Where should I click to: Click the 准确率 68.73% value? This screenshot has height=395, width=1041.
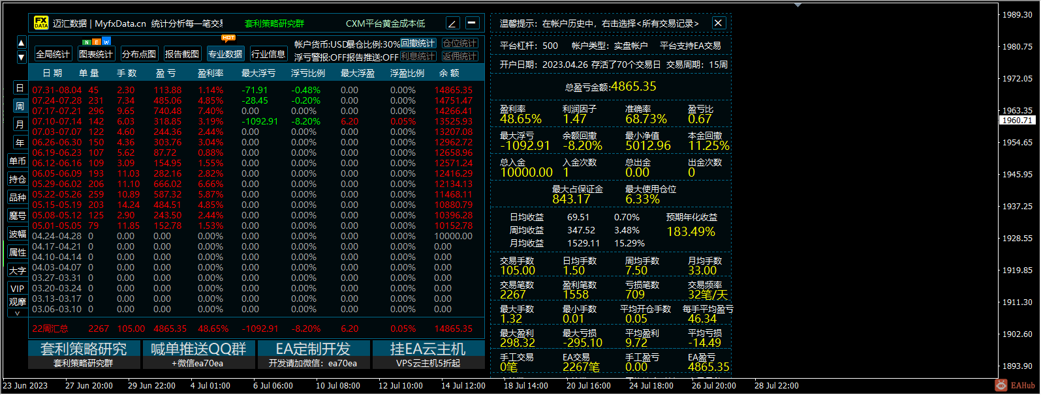point(646,119)
